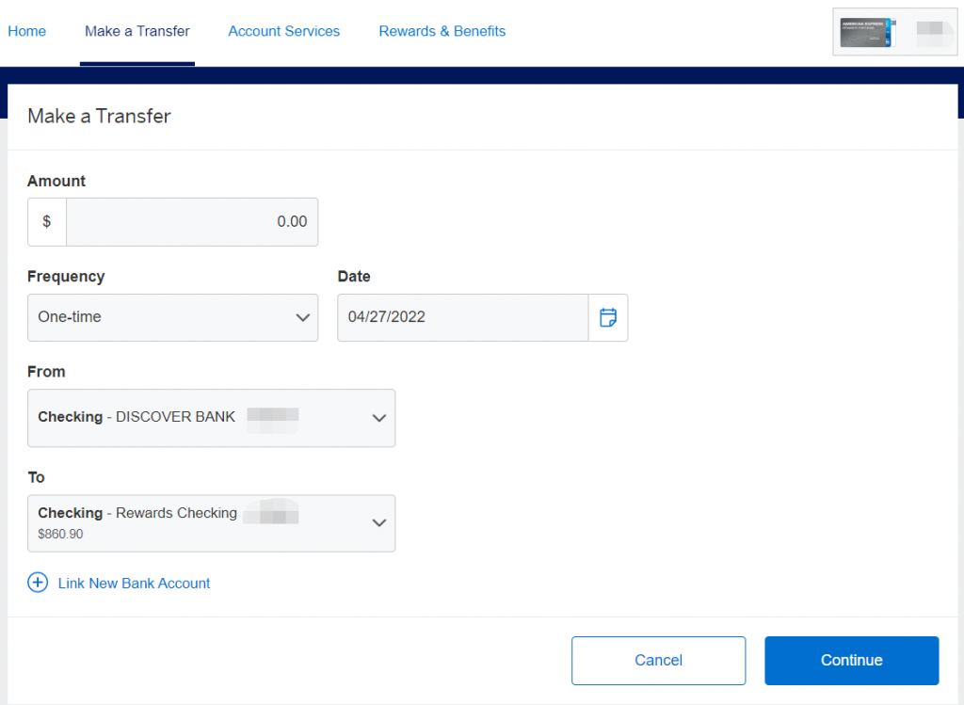Open the Checking - DISCOVER BANK selector

coord(212,418)
